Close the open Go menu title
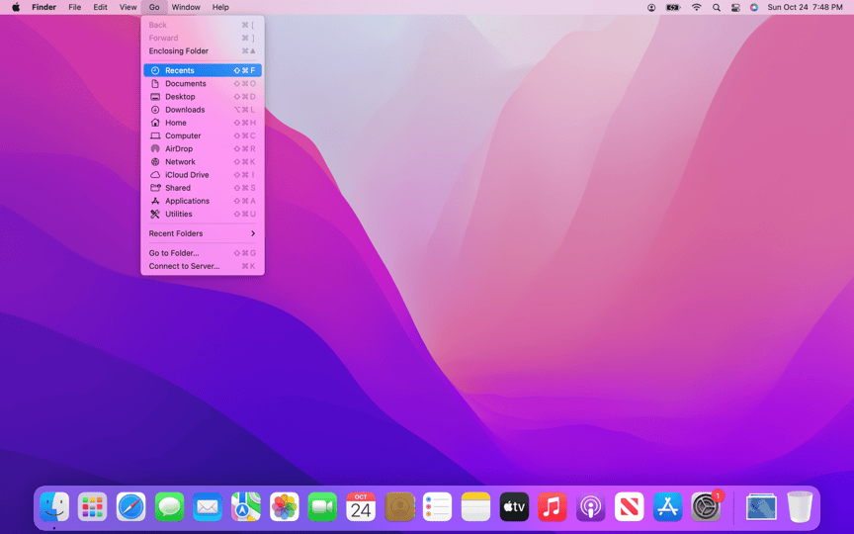The height and width of the screenshot is (534, 854). [x=154, y=7]
